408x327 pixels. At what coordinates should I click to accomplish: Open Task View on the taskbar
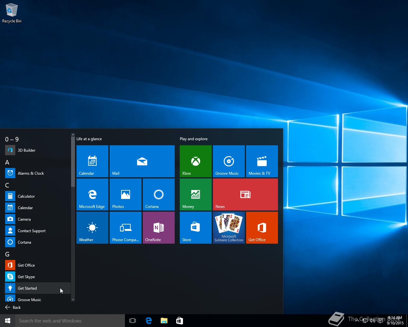click(133, 321)
